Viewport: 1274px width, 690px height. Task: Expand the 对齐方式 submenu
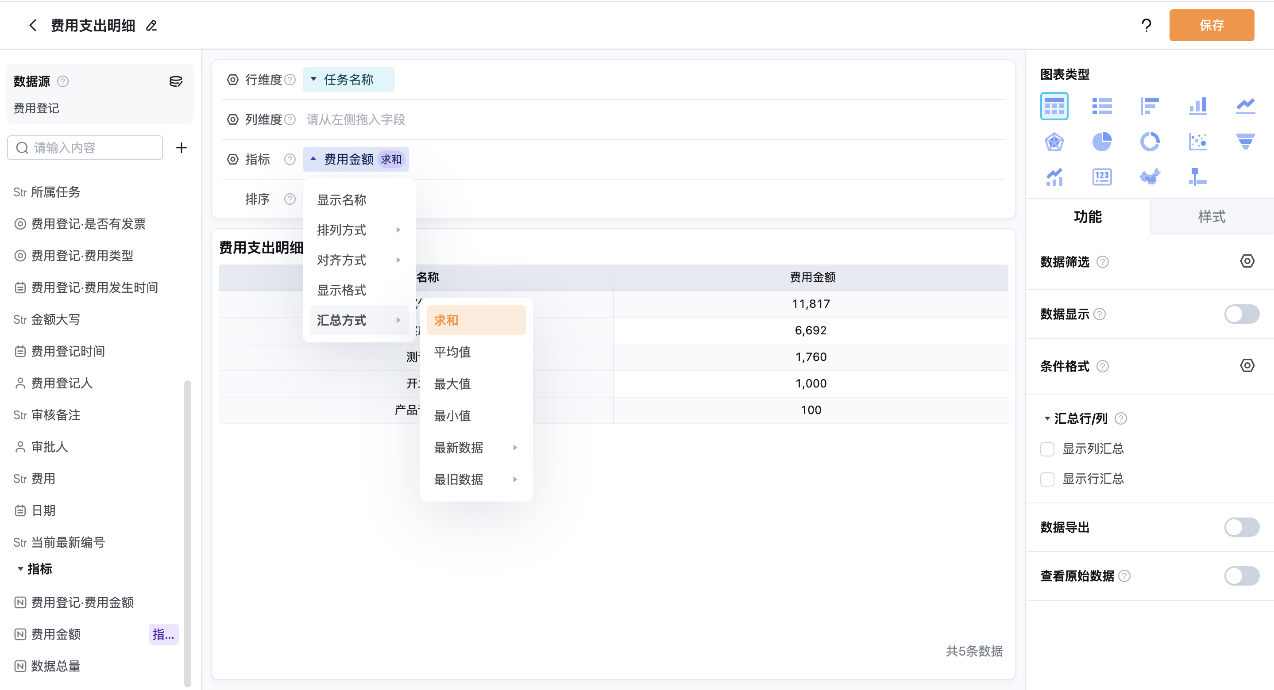point(359,260)
